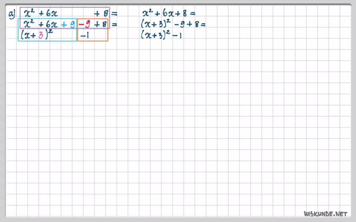Viewport: 356px width, 222px height.
Task: Click the unboxed expression (x+3)²−9+8 =
Action: coord(173,25)
